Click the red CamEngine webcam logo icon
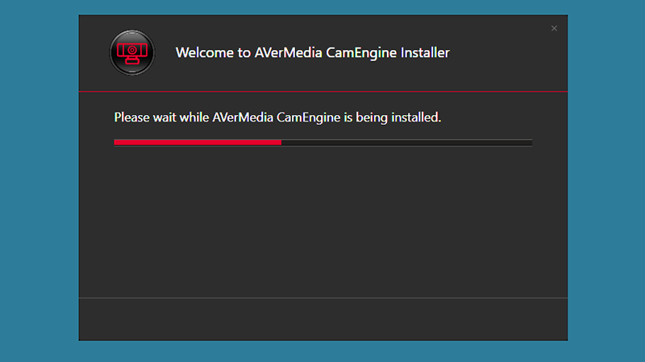The image size is (645, 362). pos(132,53)
